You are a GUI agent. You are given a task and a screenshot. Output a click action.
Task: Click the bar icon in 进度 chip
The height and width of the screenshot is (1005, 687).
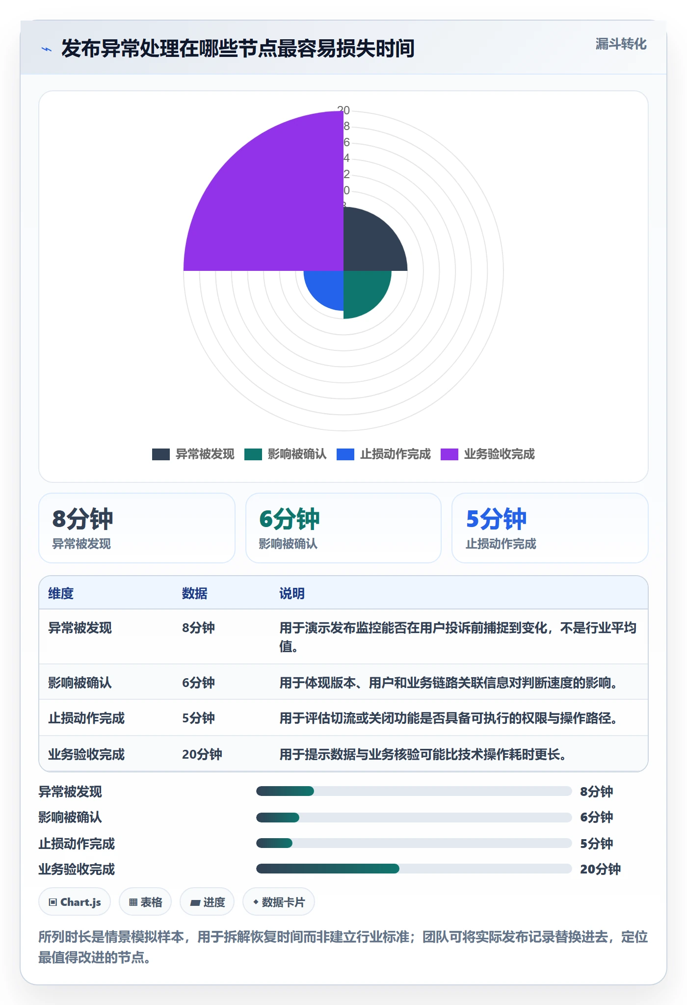point(195,902)
